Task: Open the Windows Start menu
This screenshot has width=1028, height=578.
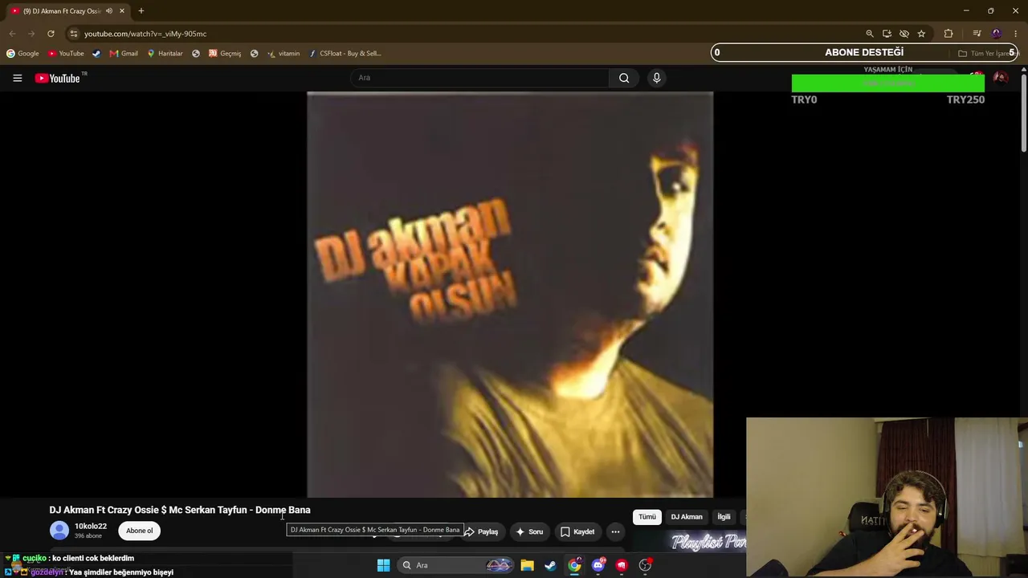Action: point(383,565)
